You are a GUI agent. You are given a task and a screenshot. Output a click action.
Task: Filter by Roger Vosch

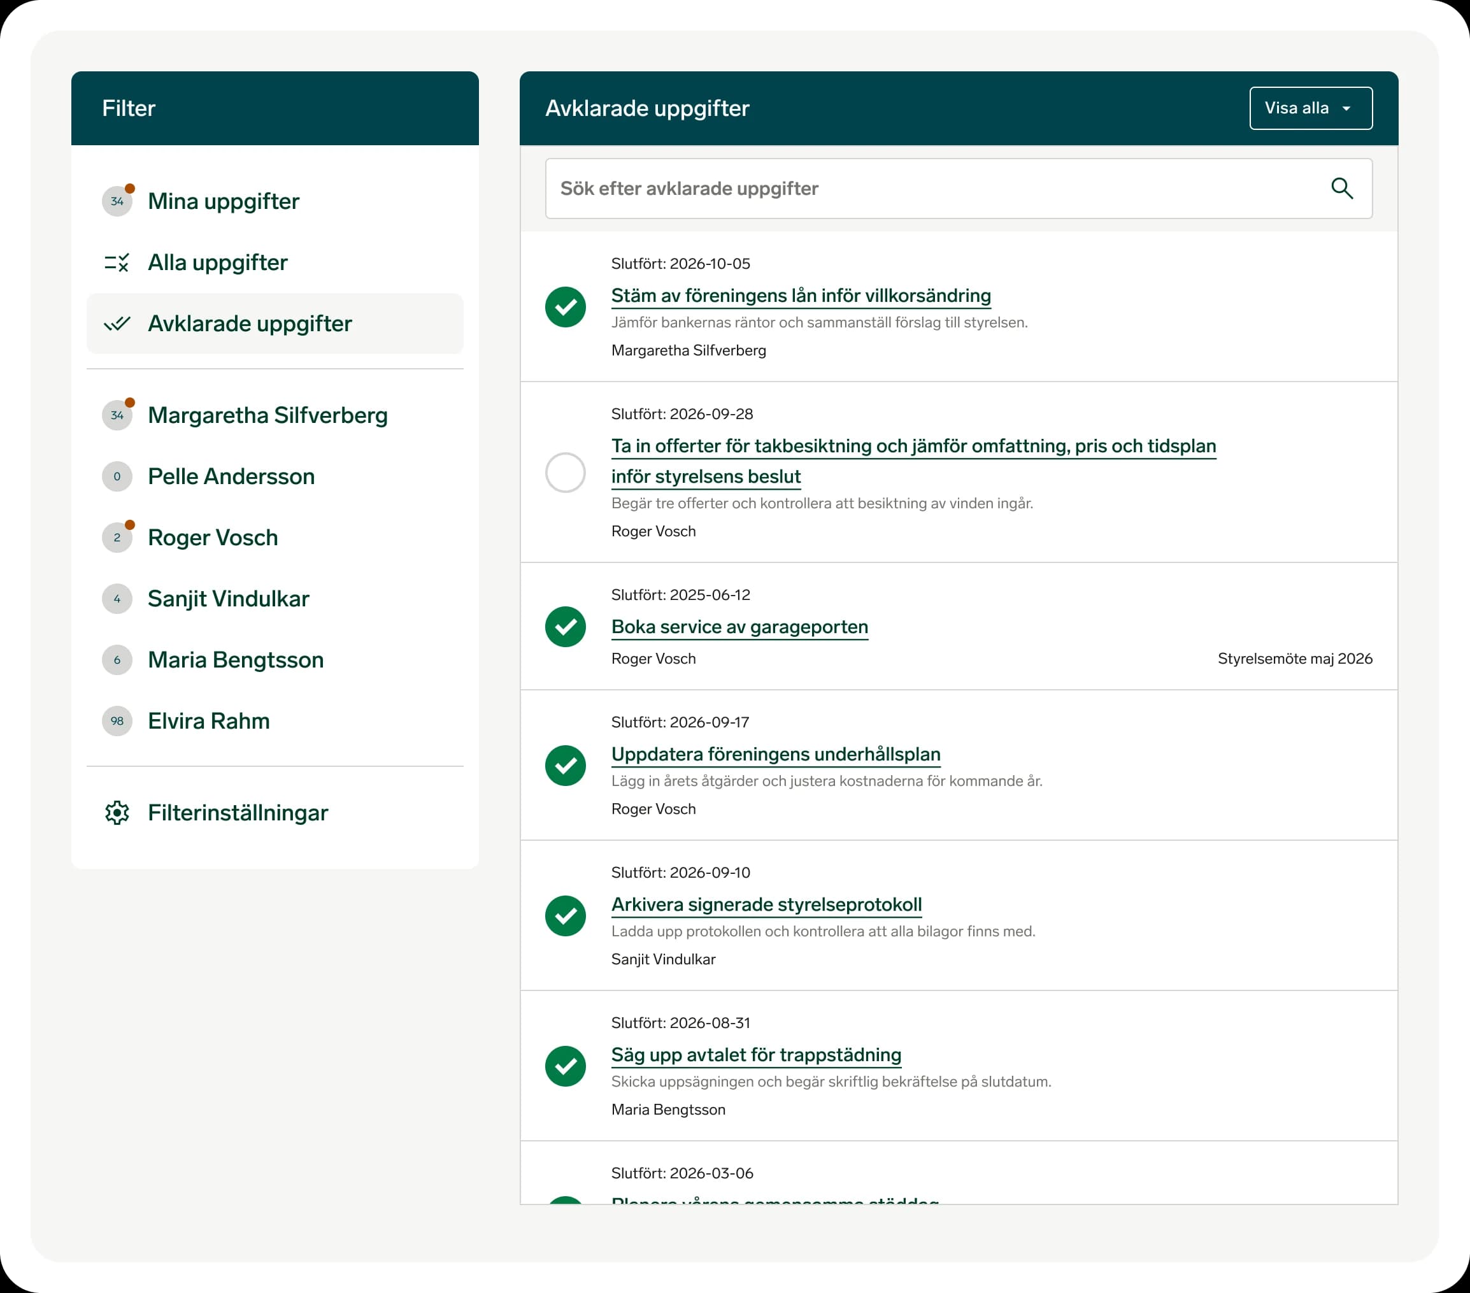coord(275,537)
